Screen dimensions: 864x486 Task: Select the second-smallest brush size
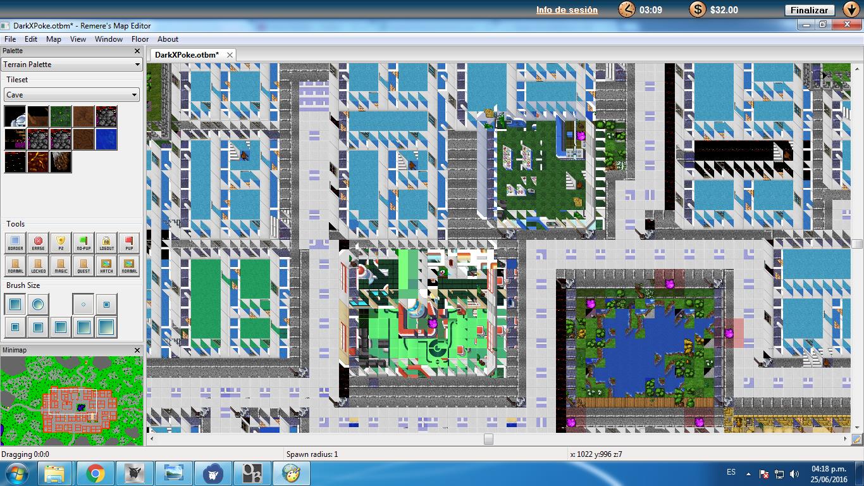(106, 305)
